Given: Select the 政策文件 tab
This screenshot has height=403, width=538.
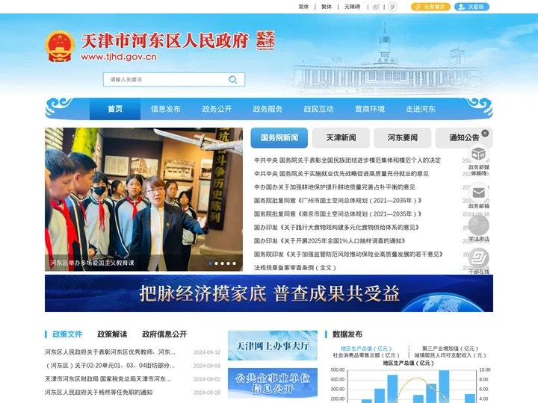Looking at the screenshot, I should pyautogui.click(x=67, y=334).
